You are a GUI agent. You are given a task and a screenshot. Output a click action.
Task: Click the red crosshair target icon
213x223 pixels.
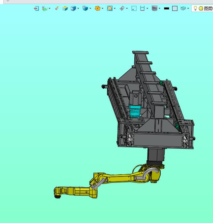pyautogui.click(x=122, y=8)
